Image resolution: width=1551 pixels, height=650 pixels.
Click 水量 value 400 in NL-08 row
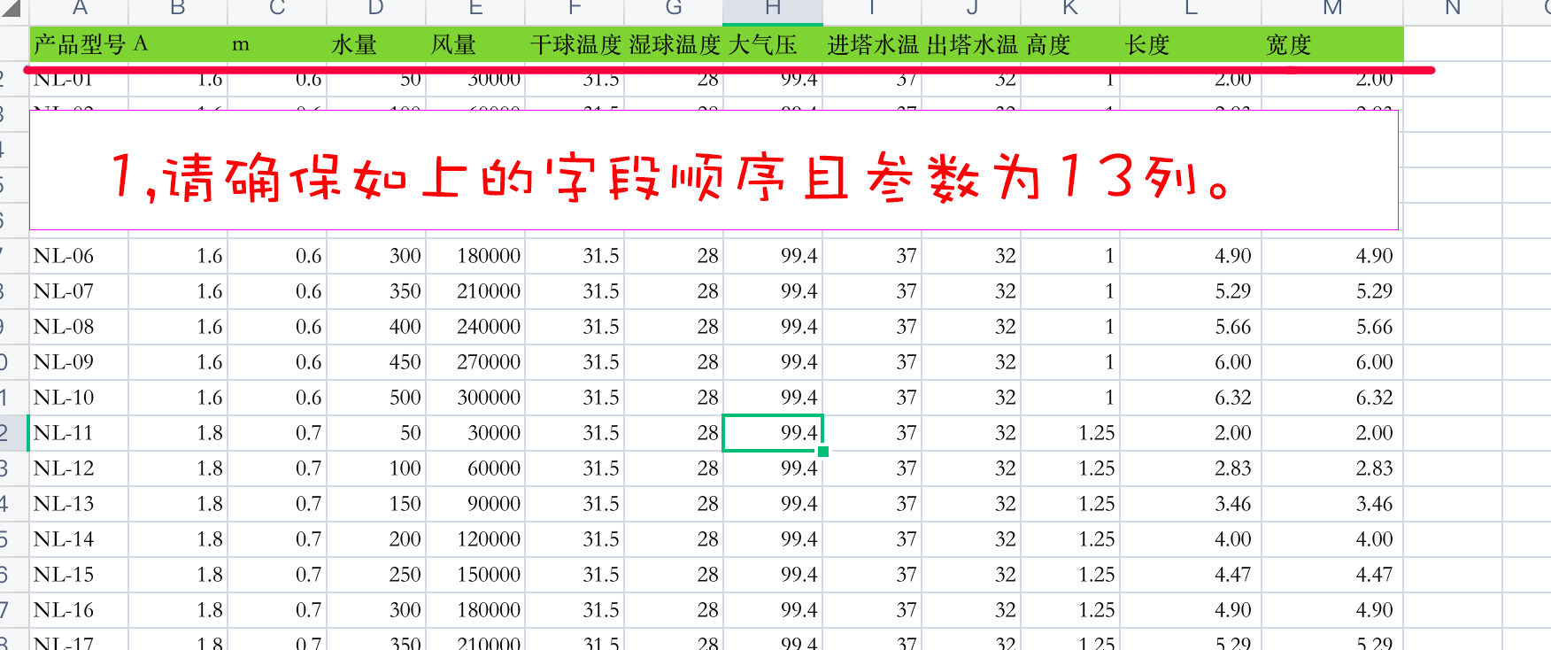point(376,327)
